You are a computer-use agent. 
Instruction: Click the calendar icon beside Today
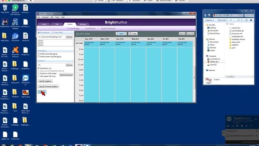pos(129,34)
